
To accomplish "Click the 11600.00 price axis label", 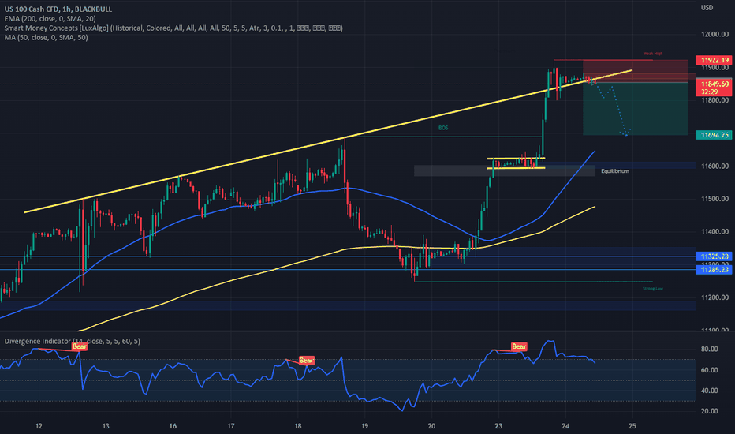I will tap(714, 166).
